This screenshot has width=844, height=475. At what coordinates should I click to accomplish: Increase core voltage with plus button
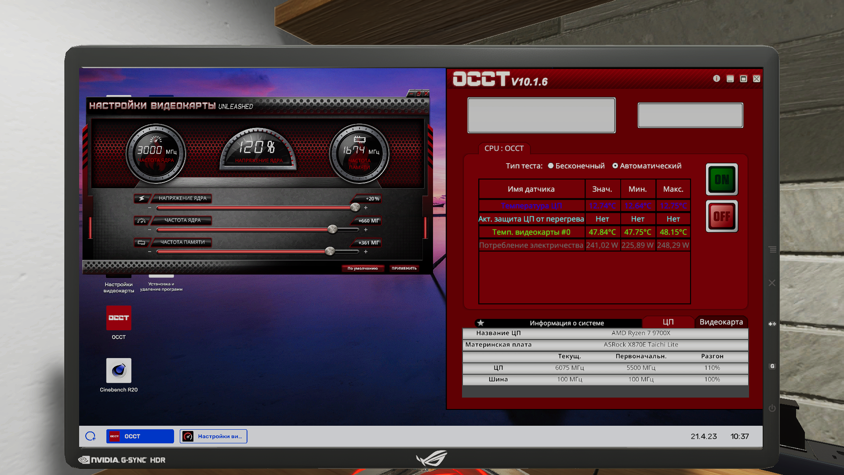pyautogui.click(x=366, y=208)
